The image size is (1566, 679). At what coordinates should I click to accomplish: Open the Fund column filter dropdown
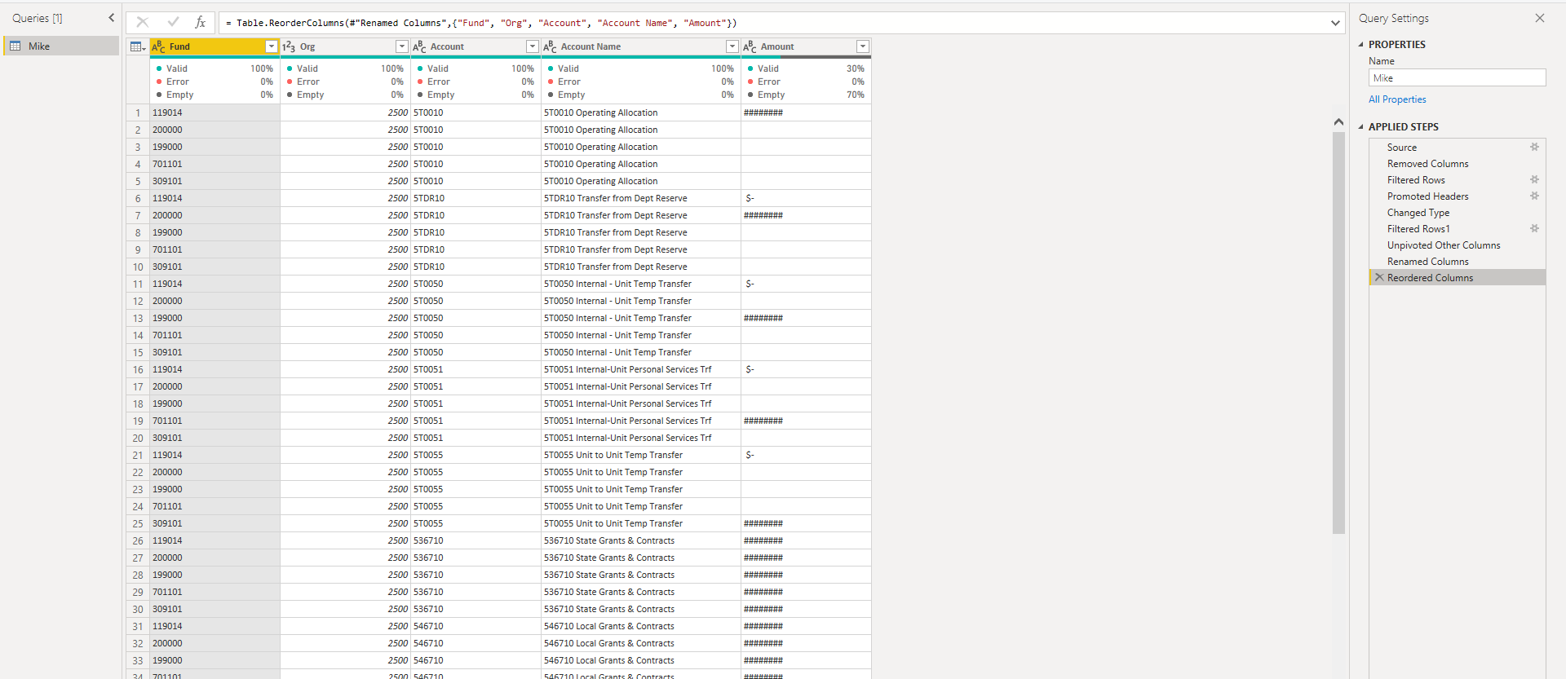click(272, 46)
